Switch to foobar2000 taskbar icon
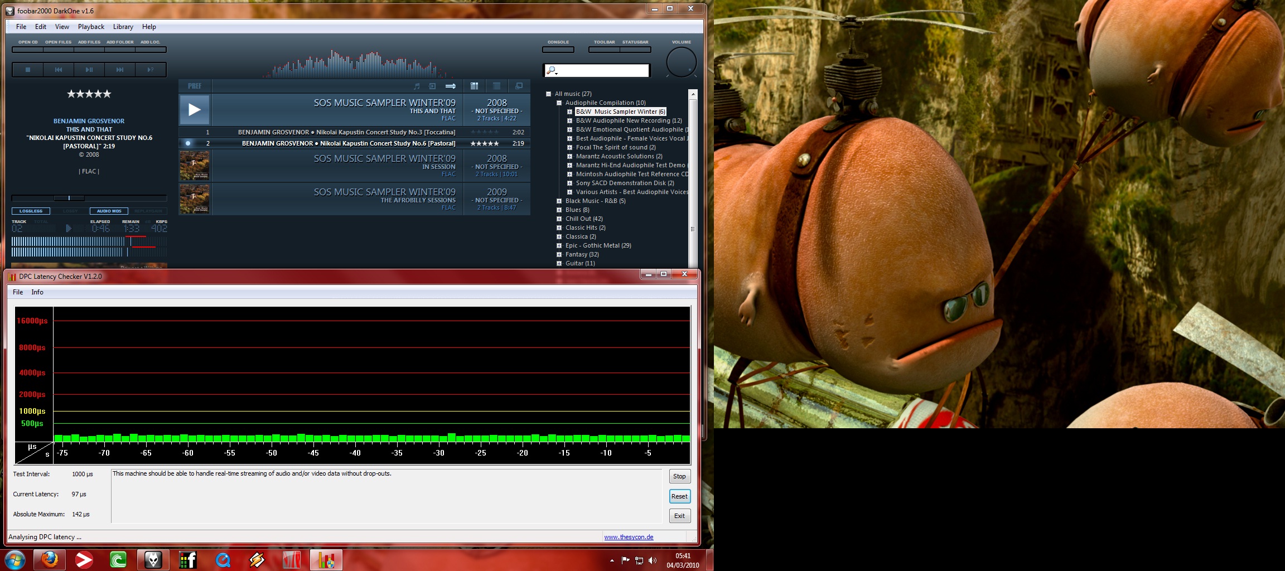The width and height of the screenshot is (1285, 571). coord(153,559)
